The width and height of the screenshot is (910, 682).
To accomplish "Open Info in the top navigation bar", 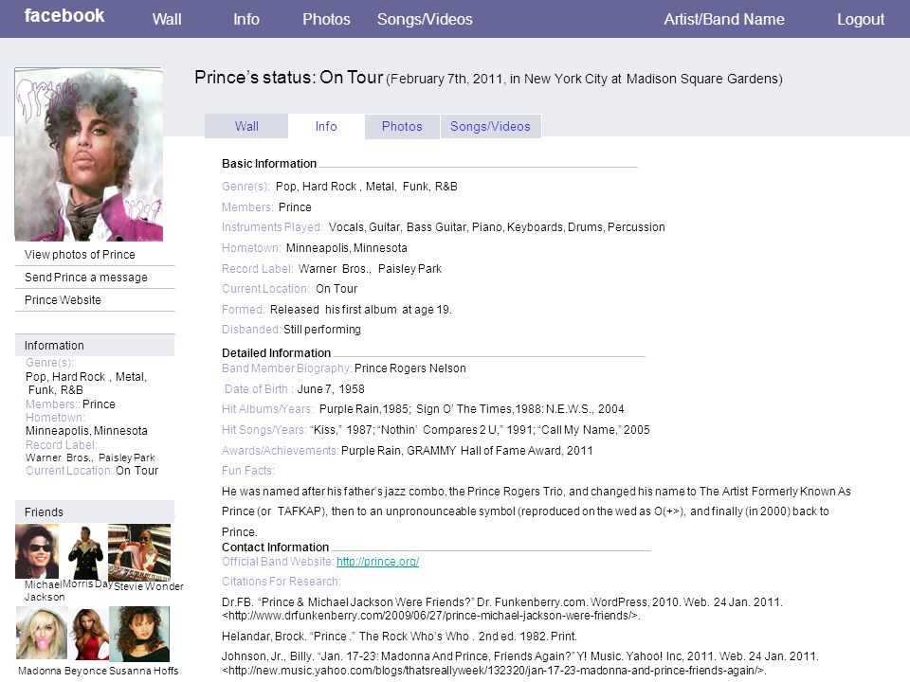I will (246, 19).
